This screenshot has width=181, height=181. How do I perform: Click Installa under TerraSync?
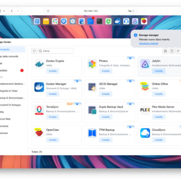(x=53, y=117)
